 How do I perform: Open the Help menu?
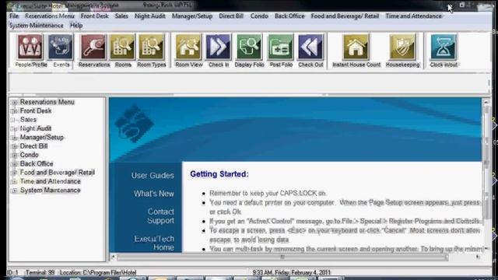point(76,26)
